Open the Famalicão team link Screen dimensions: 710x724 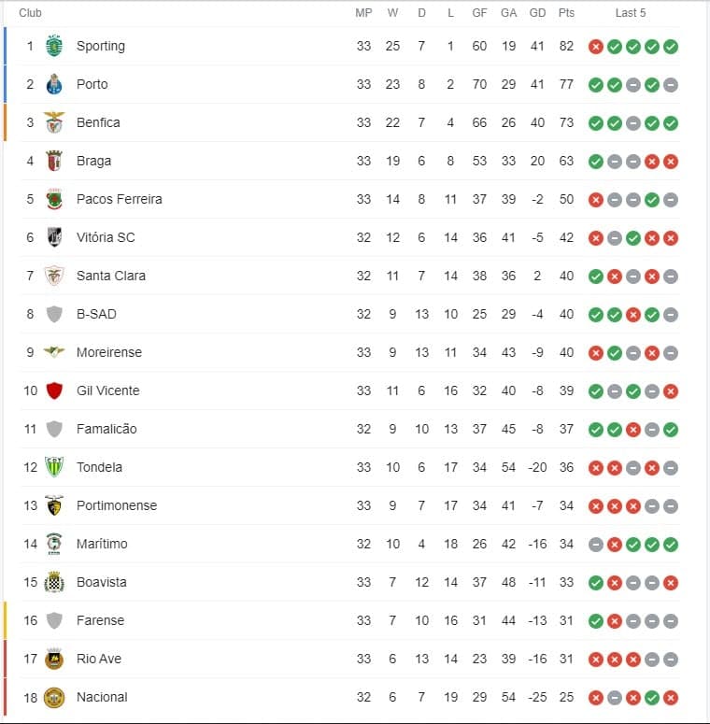(106, 429)
